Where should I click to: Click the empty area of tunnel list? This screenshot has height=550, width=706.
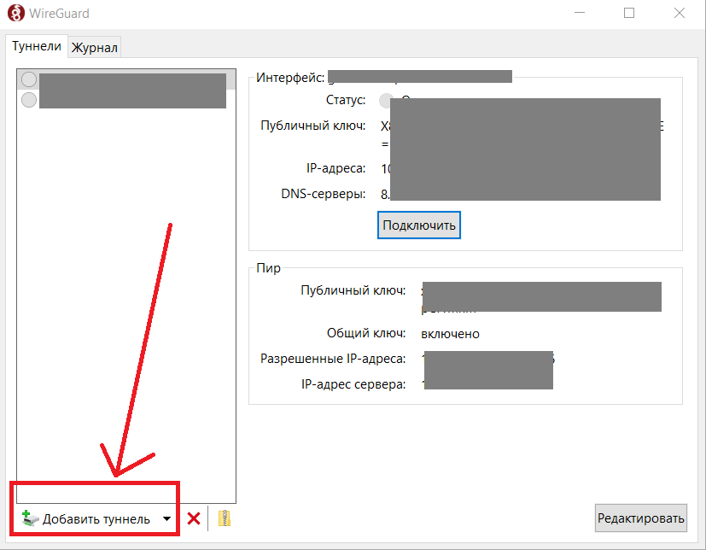coord(125,299)
